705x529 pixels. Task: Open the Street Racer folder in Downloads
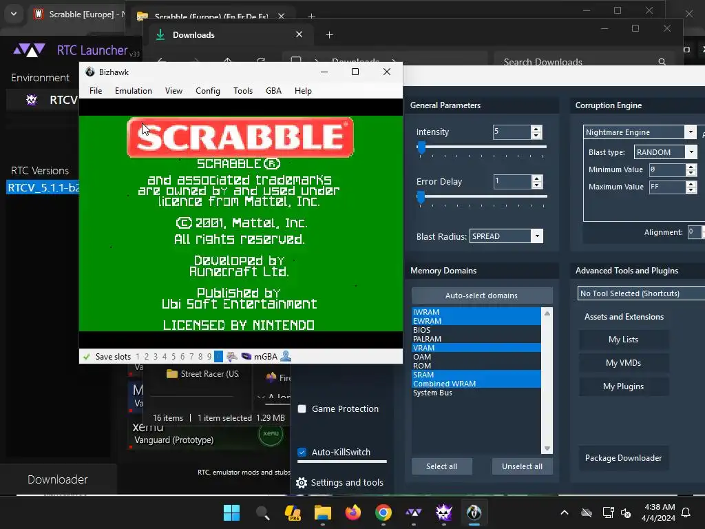coord(202,374)
